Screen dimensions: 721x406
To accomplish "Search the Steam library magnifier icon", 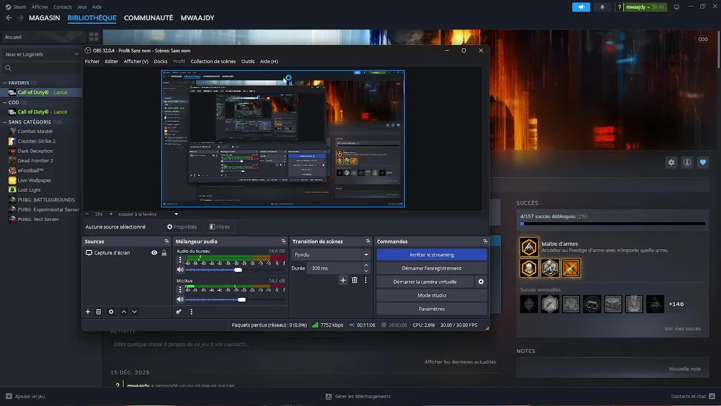I will (x=8, y=68).
